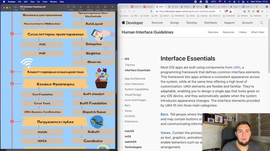This screenshot has height=151, width=270.
Task: Expand the User Interaction section
Action: click(122, 84)
